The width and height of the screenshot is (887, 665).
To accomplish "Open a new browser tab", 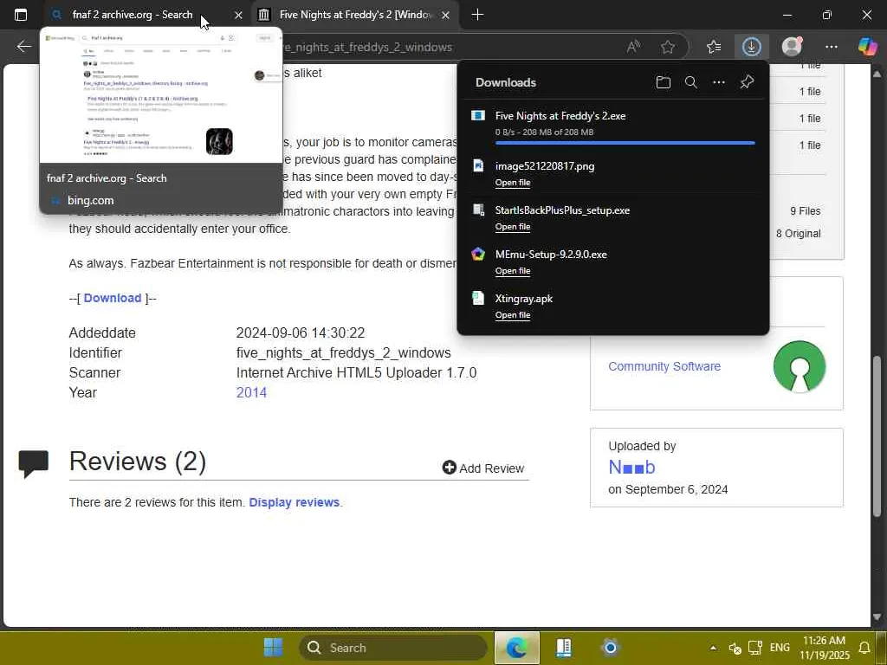I will [477, 15].
